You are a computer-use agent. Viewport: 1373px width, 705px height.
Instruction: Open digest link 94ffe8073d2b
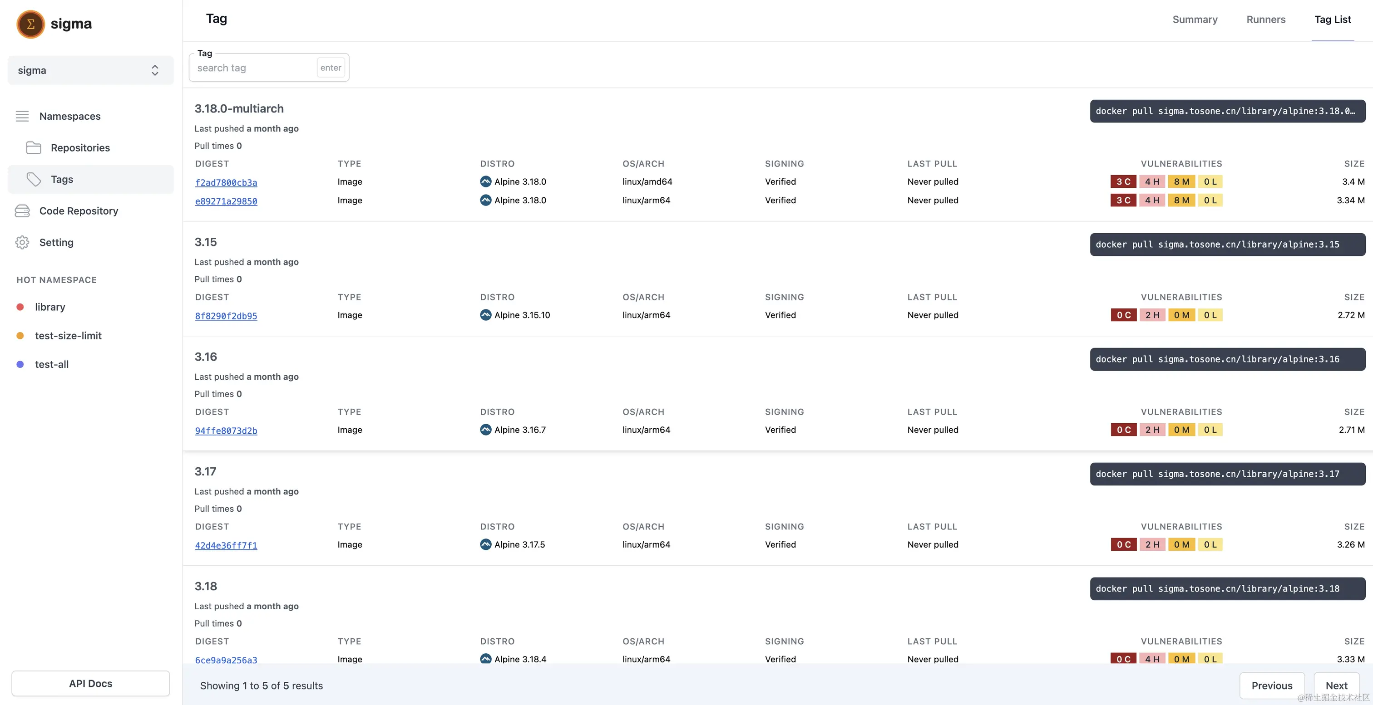point(226,431)
